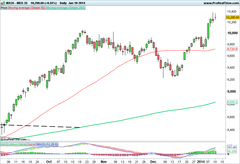Click the MACD minus Signal label
The width and height of the screenshot is (240, 164).
coord(13,144)
